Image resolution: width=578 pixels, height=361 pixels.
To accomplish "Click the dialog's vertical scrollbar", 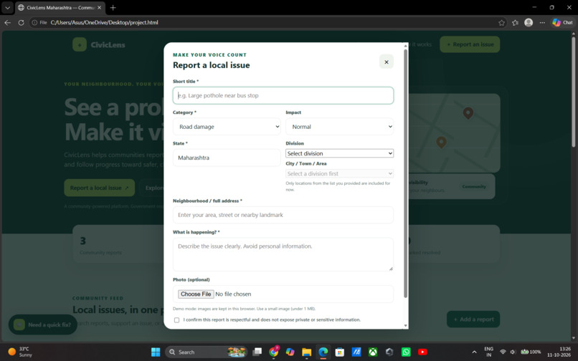I will click(405, 173).
